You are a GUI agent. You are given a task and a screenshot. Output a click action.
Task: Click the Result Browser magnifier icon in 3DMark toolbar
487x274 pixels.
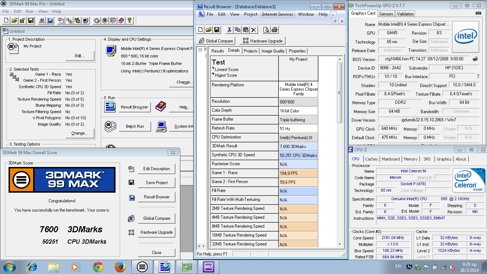point(50,20)
